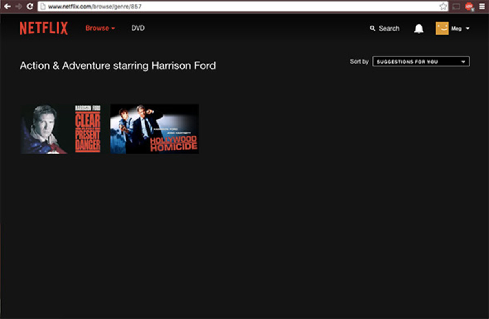Open the Sort by Suggestions For You dropdown
This screenshot has height=319, width=489.
(421, 62)
